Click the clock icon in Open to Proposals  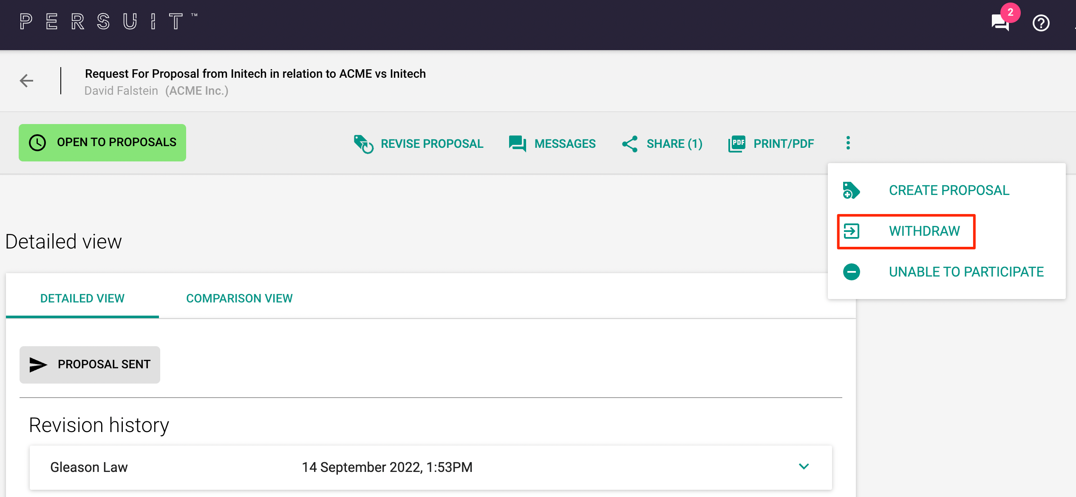click(37, 142)
